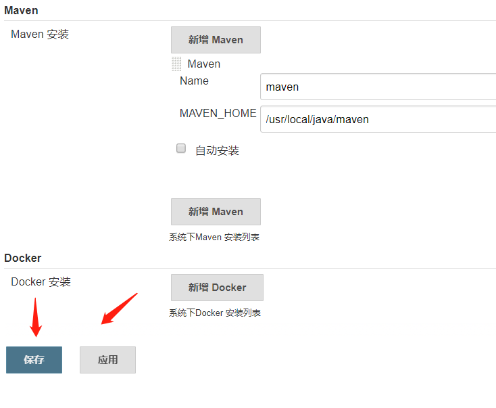The width and height of the screenshot is (496, 408).
Task: Click the 系统下Maven 安装列表 description text
Action: click(214, 237)
